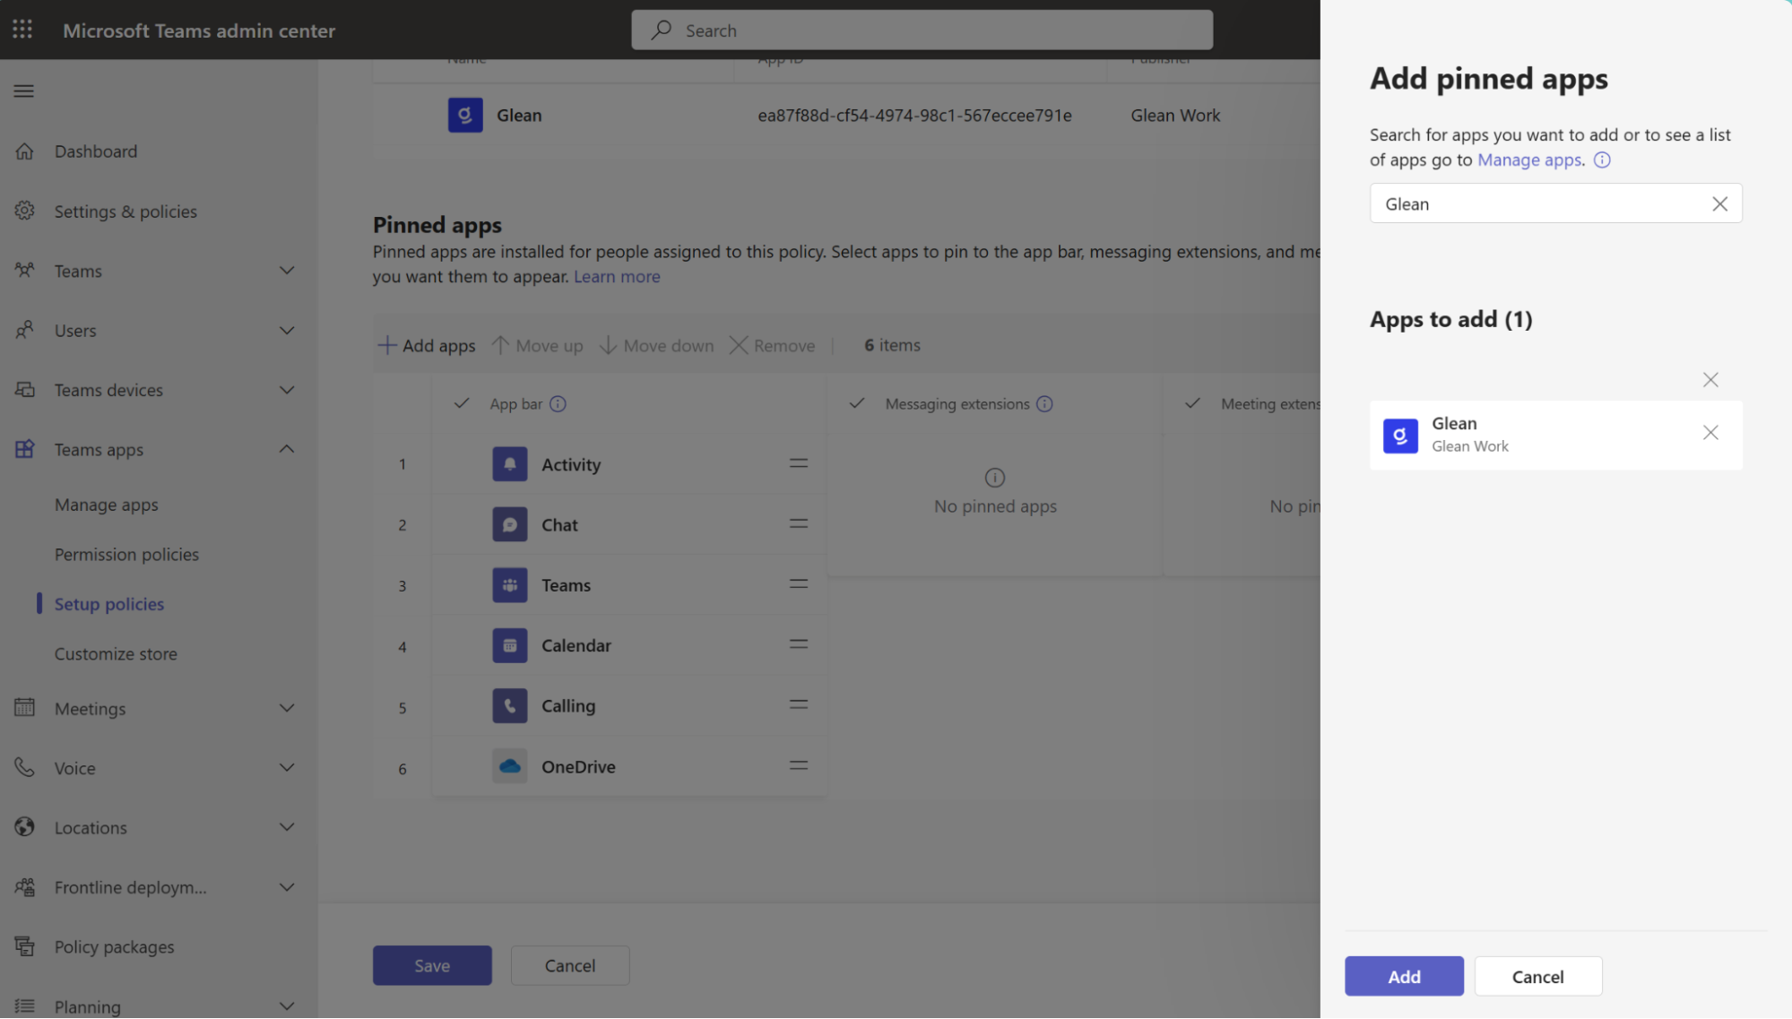Click the Glean app search field
The image size is (1792, 1019).
1555,203
